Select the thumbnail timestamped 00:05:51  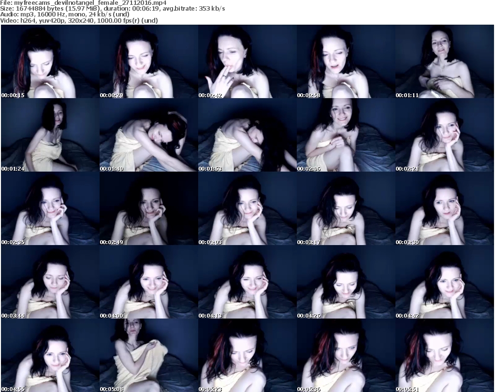click(445, 355)
